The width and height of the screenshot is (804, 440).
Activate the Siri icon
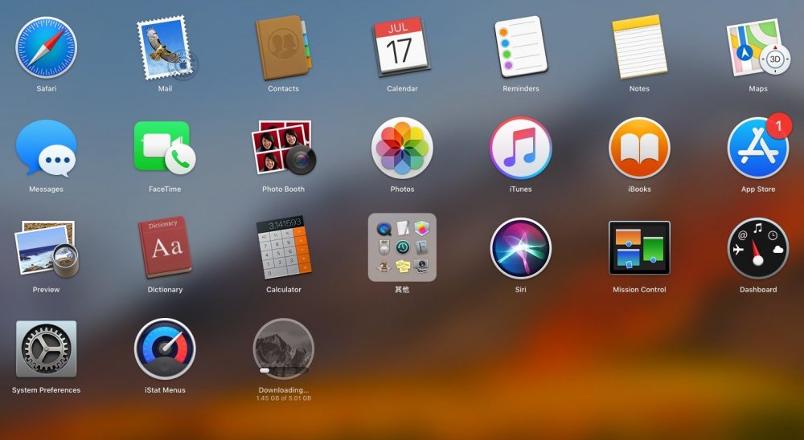click(x=520, y=248)
